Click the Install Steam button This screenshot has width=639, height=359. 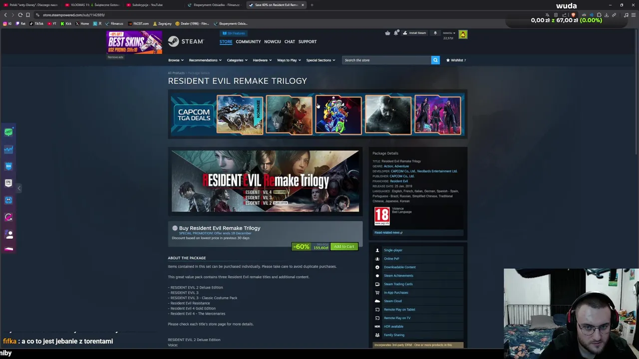pos(414,33)
